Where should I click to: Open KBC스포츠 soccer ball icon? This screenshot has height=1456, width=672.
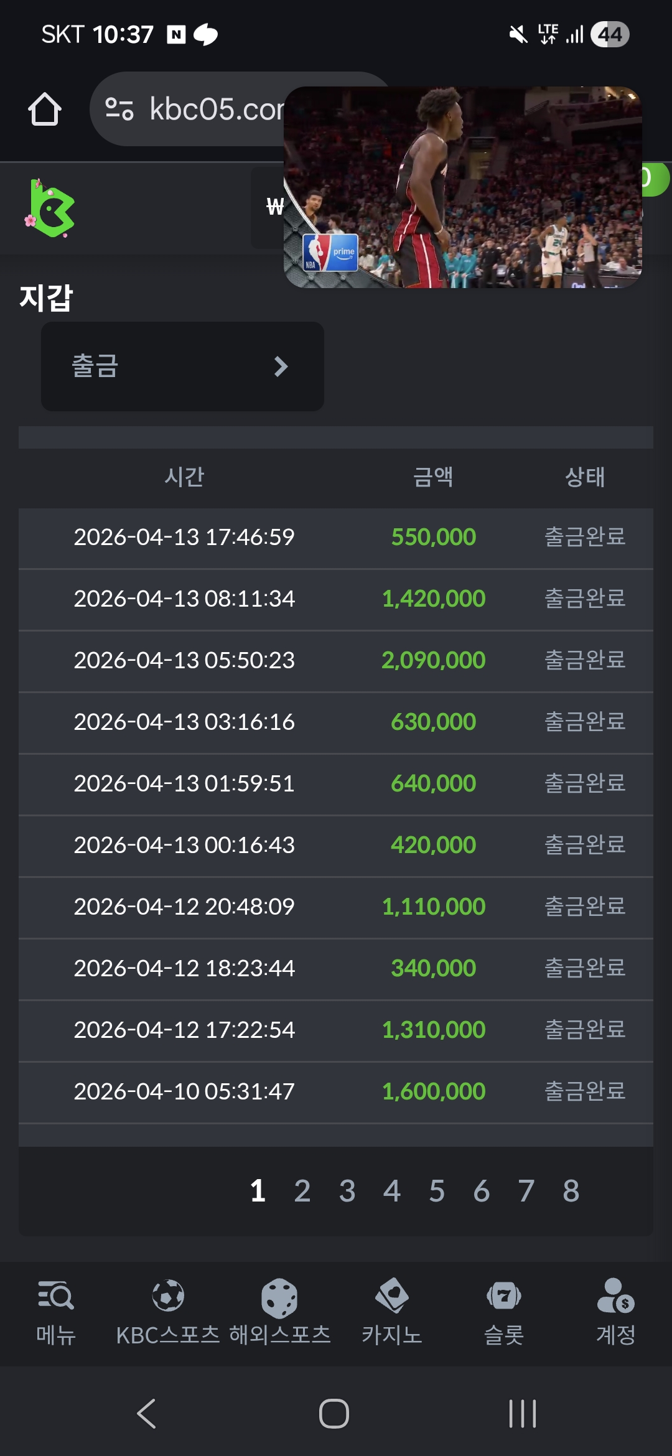point(168,1297)
